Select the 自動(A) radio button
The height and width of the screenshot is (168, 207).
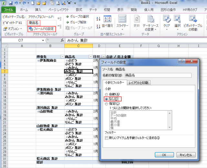click(106, 94)
